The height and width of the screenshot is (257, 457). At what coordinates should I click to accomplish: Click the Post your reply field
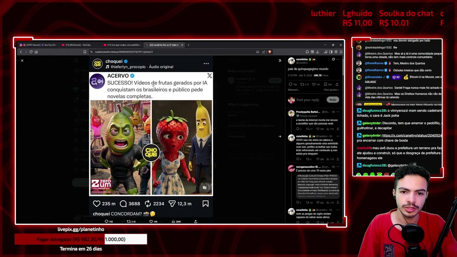(307, 100)
